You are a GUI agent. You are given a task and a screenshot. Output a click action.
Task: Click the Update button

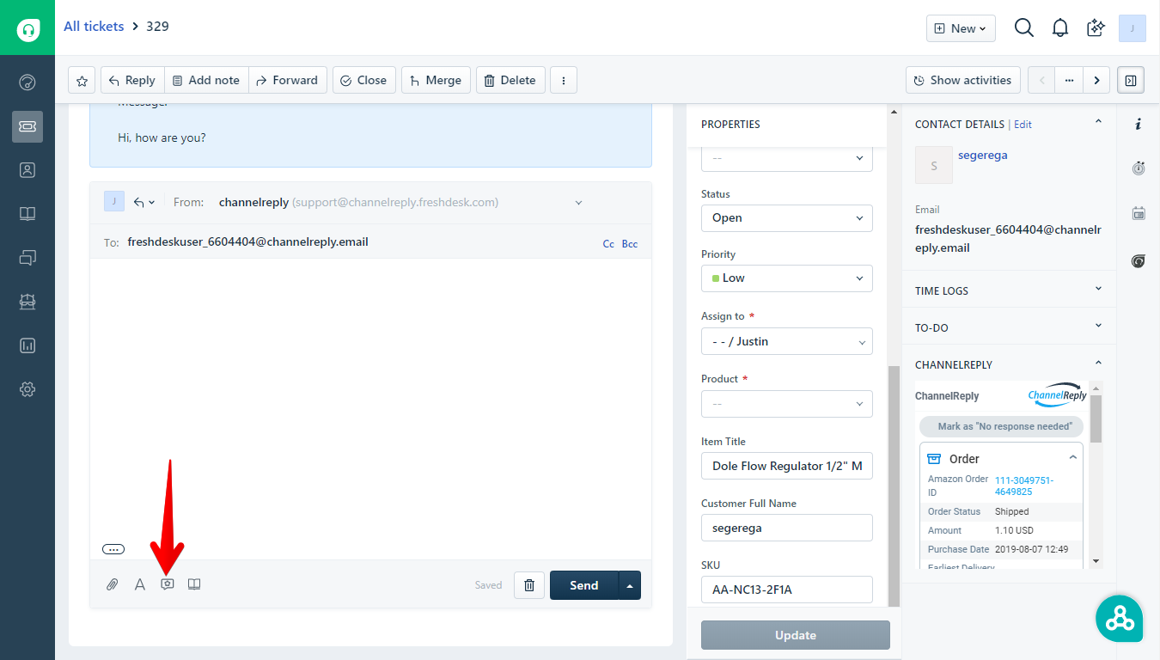(x=796, y=635)
